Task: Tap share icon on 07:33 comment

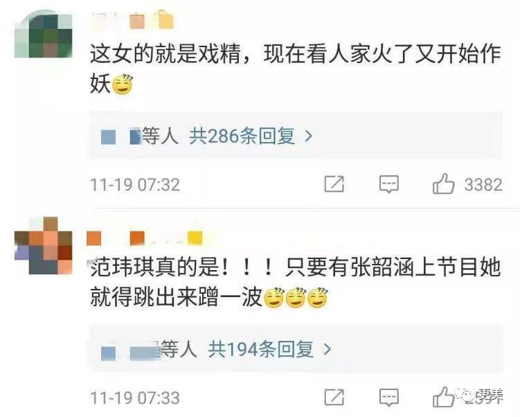Action: click(334, 397)
